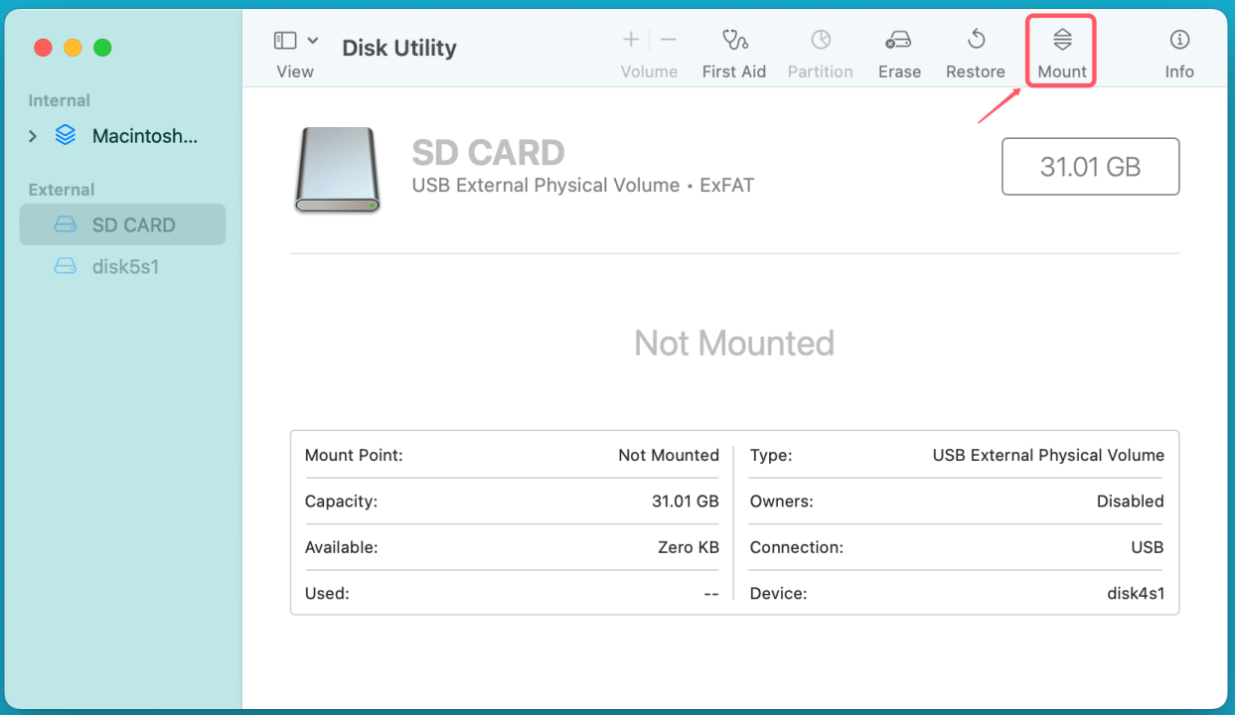Toggle sidebar with View icon
This screenshot has width=1235, height=715.
(285, 41)
